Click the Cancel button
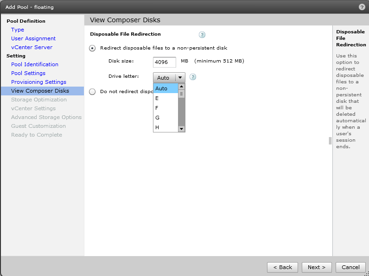The height and width of the screenshot is (276, 369). pyautogui.click(x=350, y=267)
